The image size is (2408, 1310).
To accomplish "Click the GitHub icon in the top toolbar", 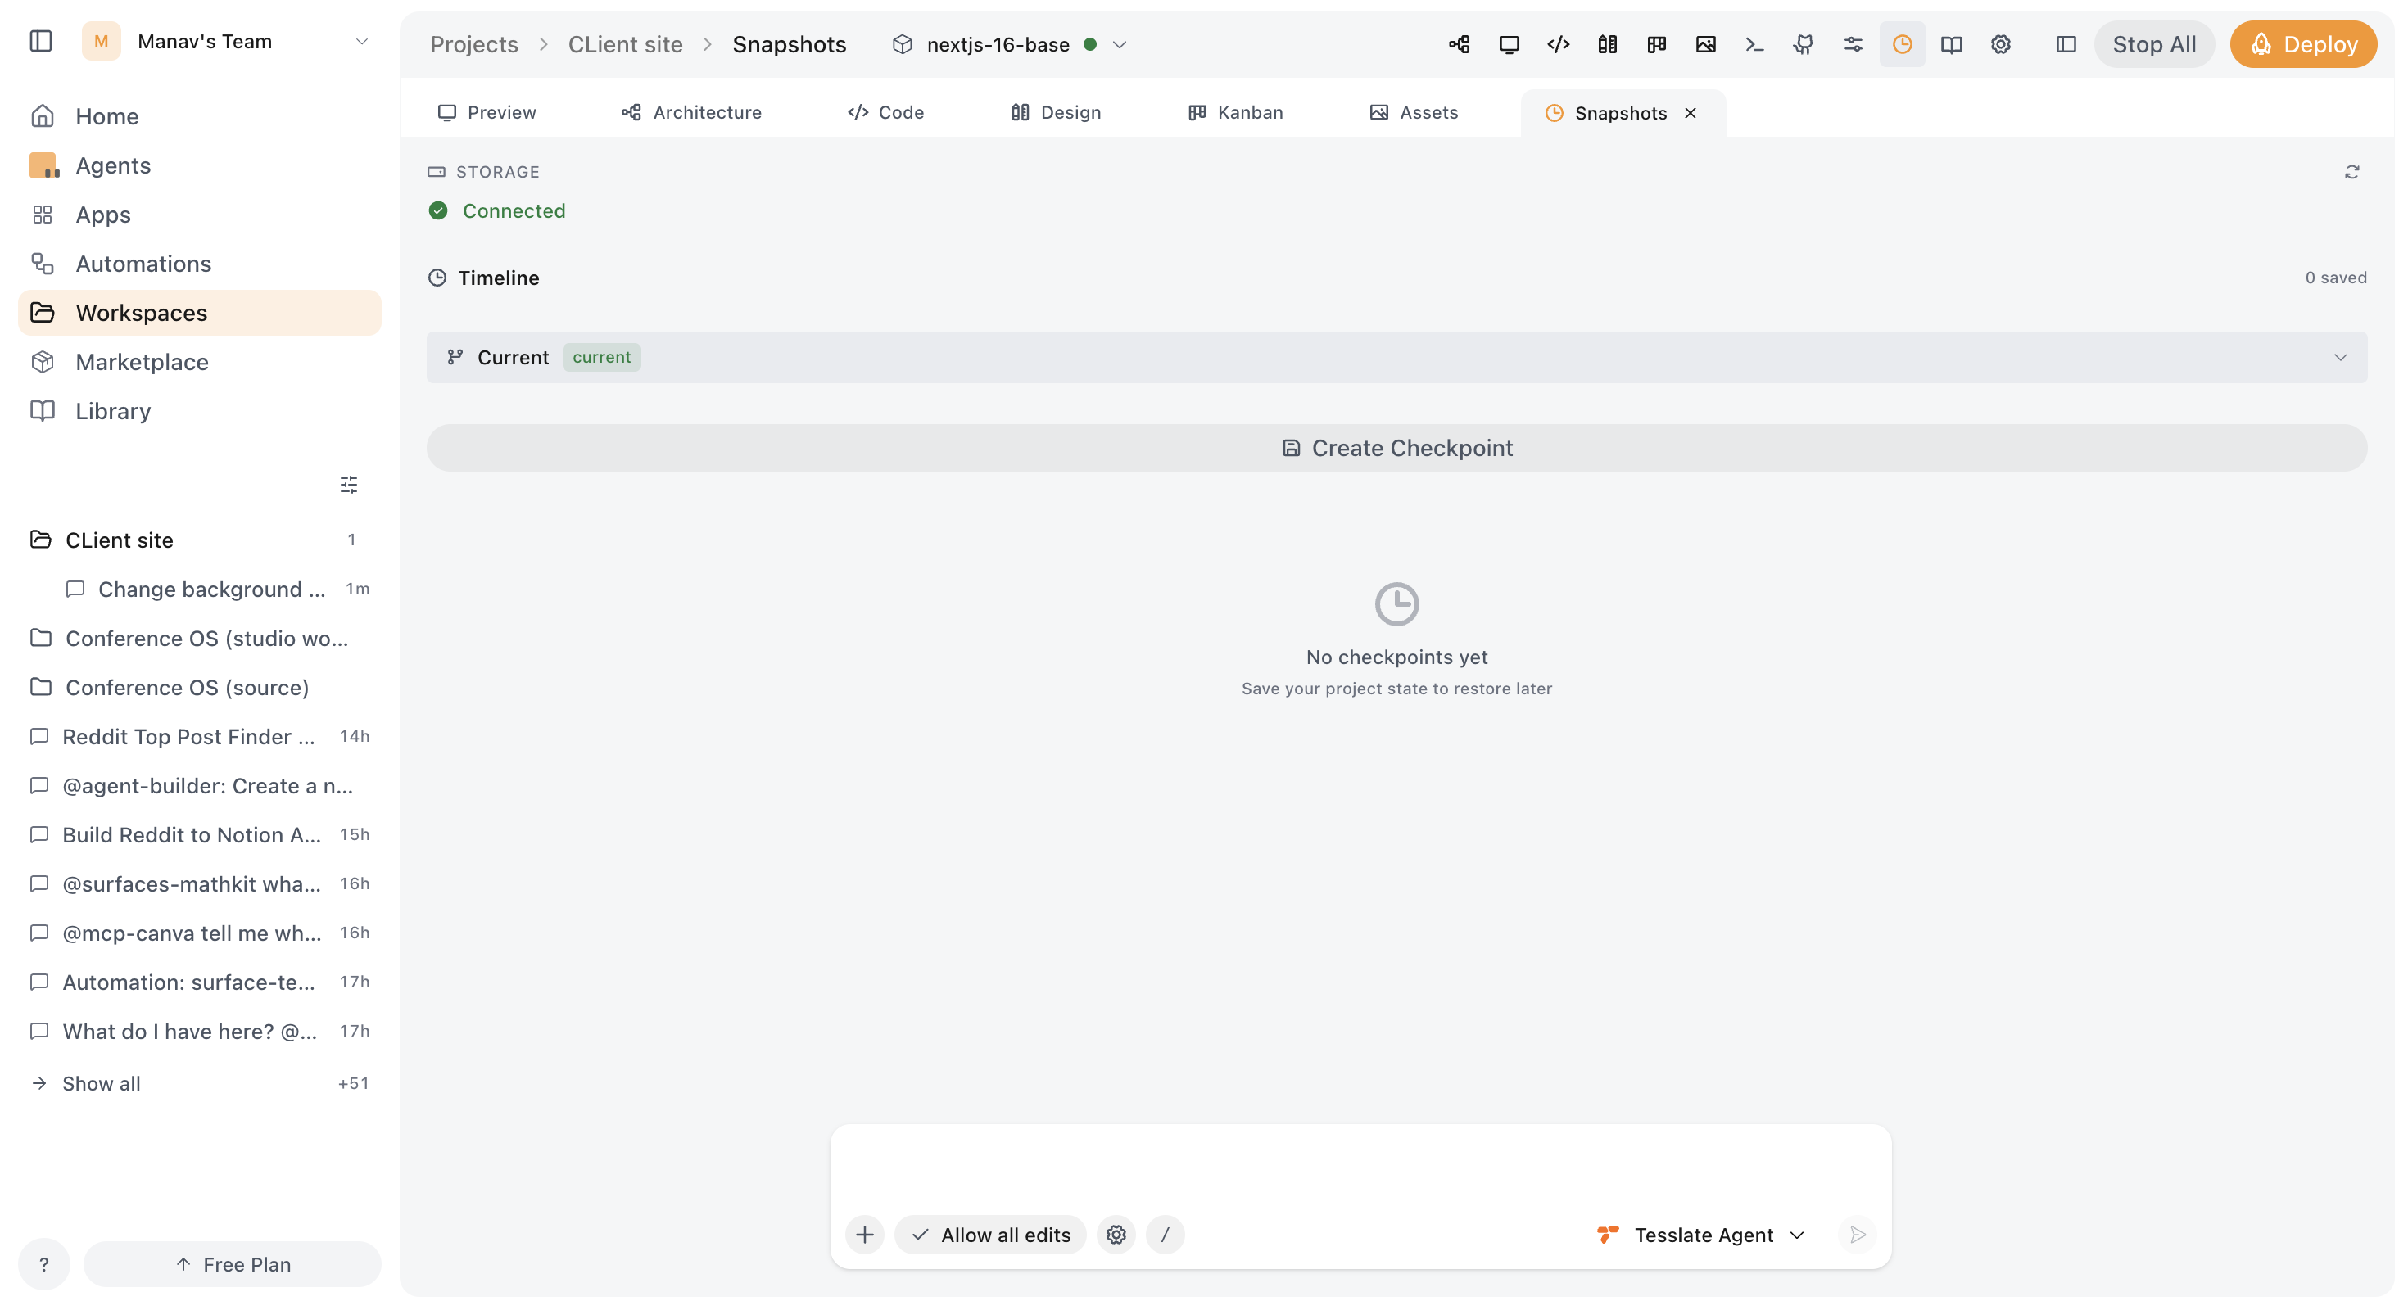I will [1804, 44].
